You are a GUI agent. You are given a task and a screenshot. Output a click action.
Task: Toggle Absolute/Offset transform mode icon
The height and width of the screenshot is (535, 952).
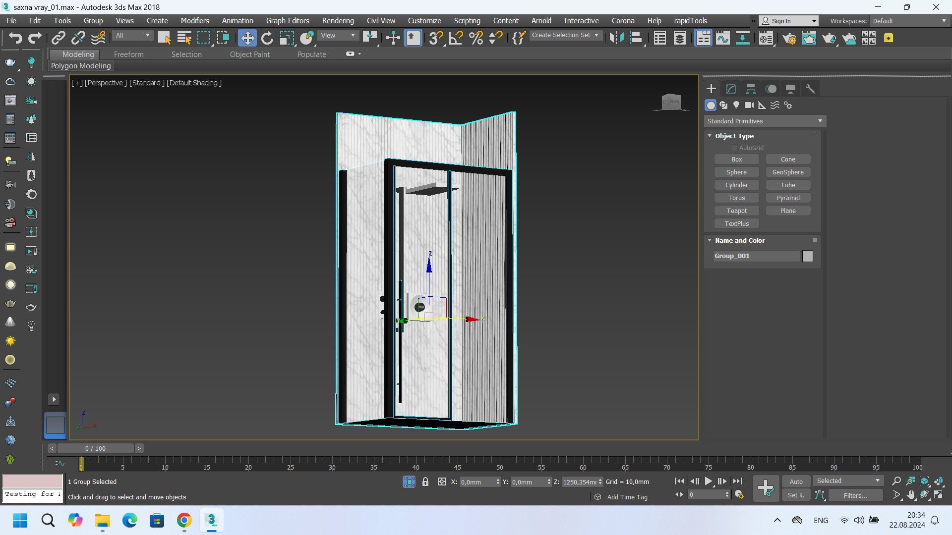[x=442, y=482]
